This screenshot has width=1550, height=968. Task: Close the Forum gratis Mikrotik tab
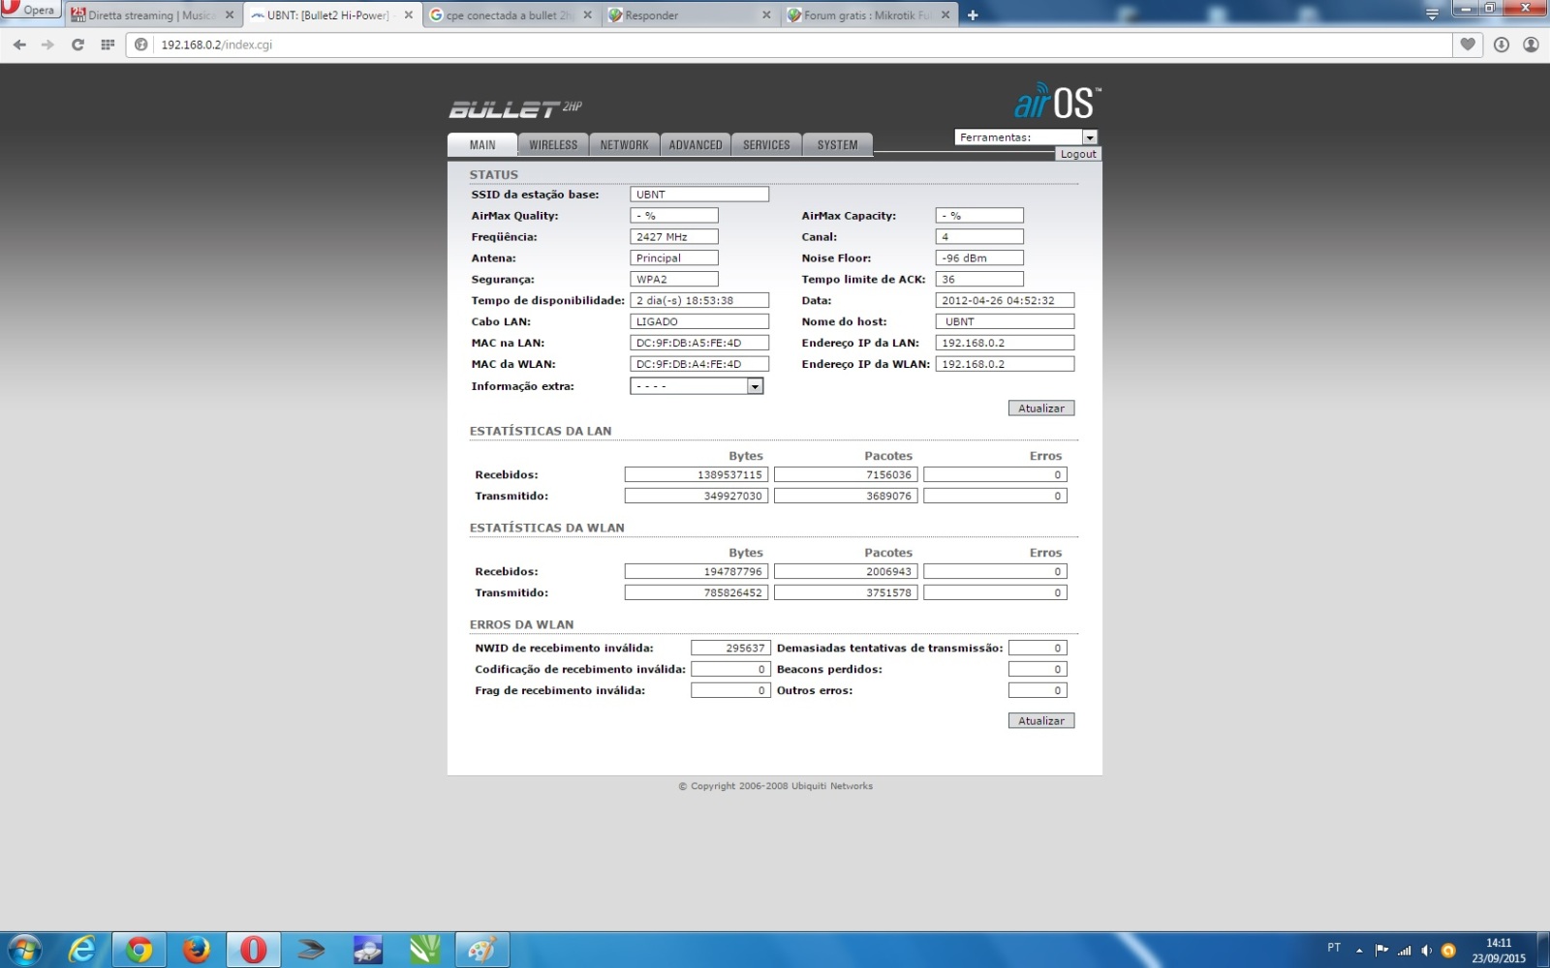pos(945,15)
